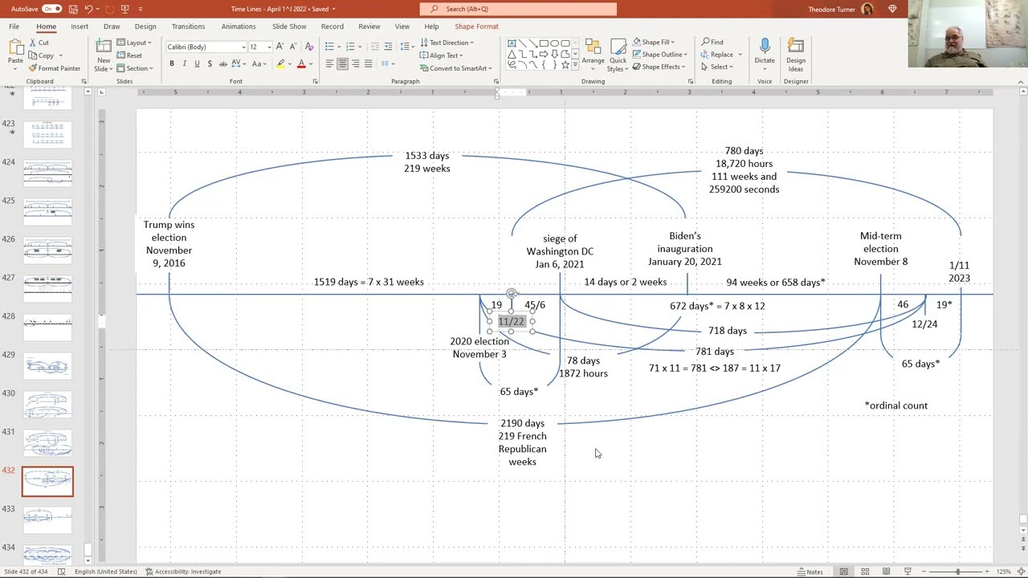Expand the shapes gallery More arrow
The height and width of the screenshot is (578, 1028).
tap(575, 65)
